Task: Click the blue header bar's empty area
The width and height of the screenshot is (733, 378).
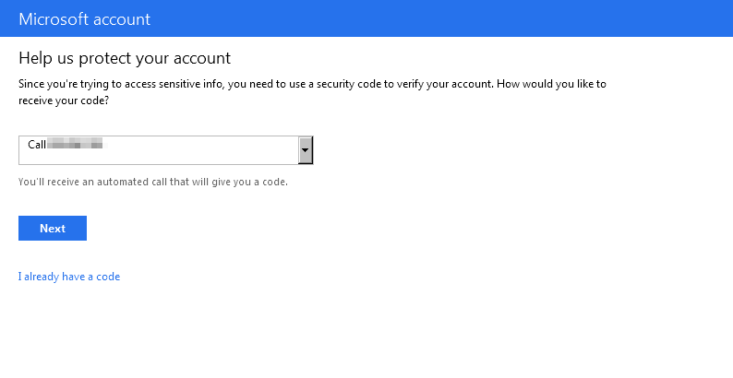Action: click(462, 18)
